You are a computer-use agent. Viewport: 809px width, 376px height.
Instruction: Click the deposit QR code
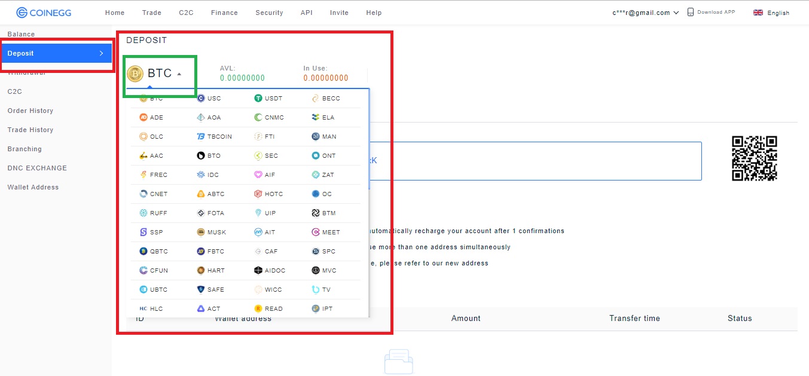[x=755, y=158]
